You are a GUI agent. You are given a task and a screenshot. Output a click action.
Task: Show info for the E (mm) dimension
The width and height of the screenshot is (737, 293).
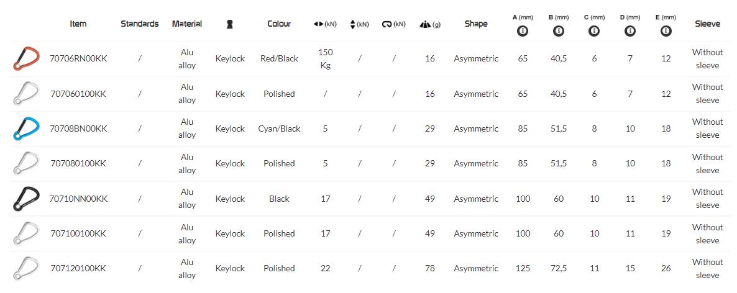tap(666, 31)
